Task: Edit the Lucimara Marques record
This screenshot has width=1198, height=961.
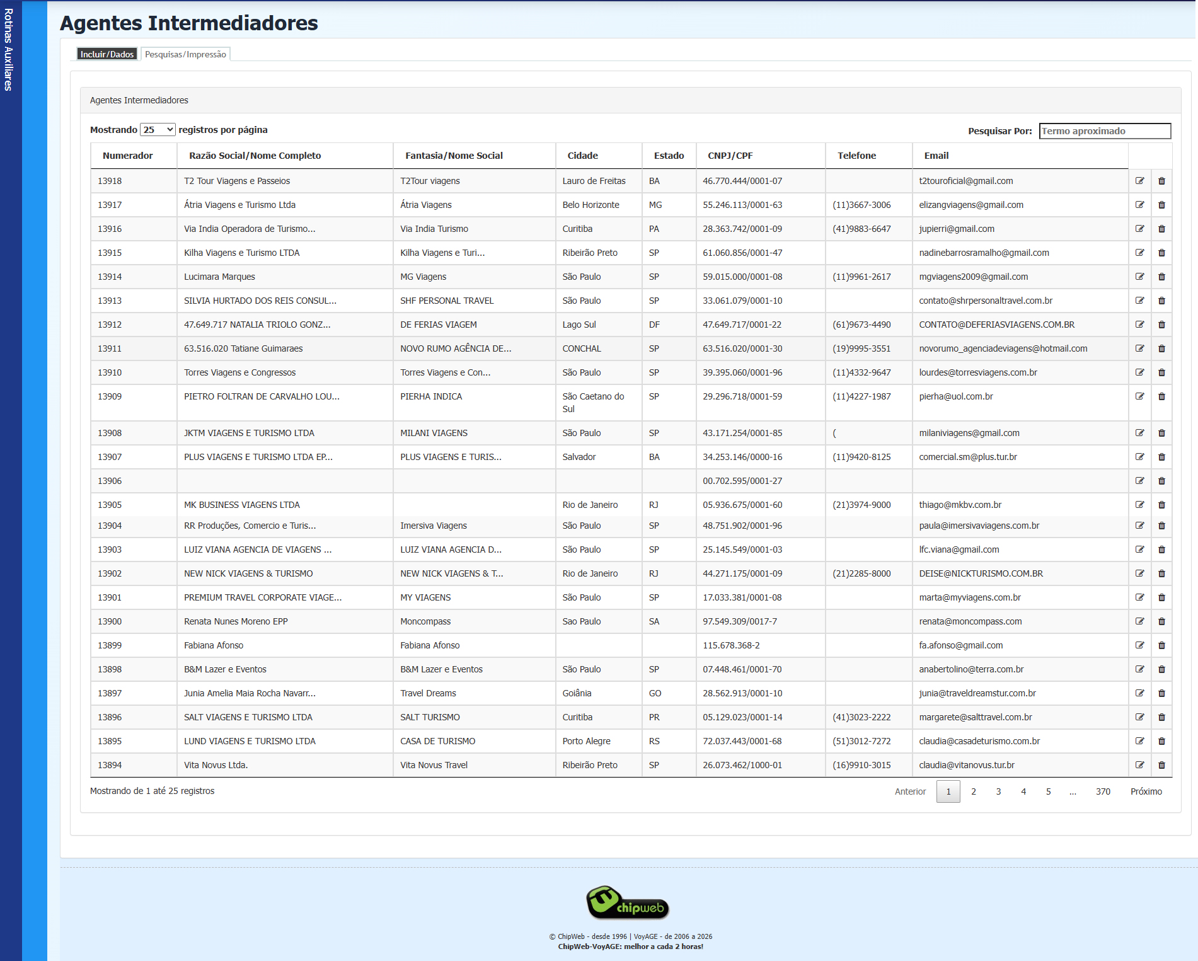Action: 1139,277
